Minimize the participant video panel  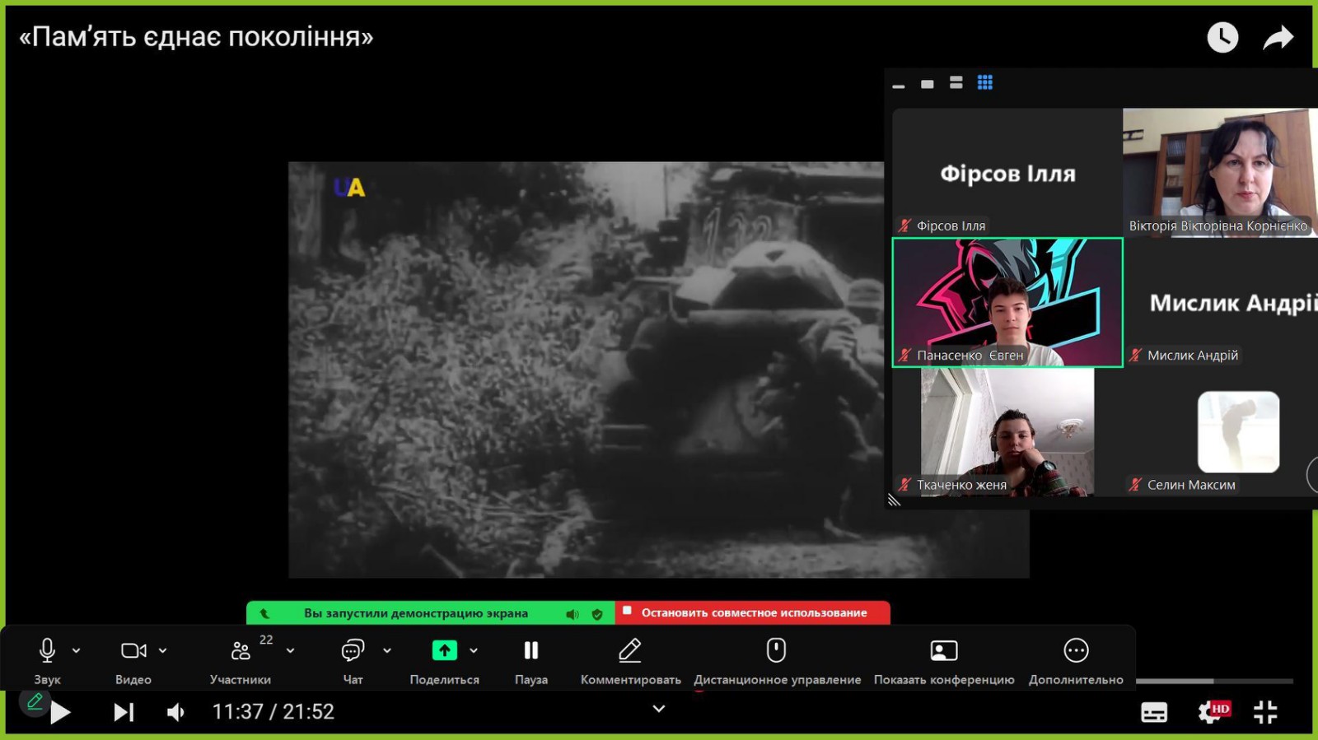tap(899, 86)
